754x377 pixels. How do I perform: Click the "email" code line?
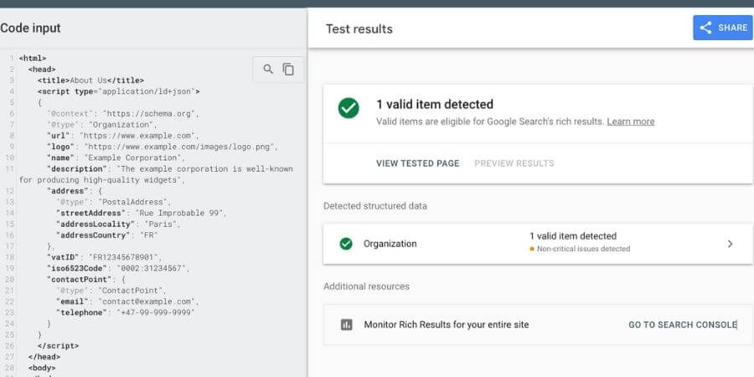pyautogui.click(x=127, y=302)
